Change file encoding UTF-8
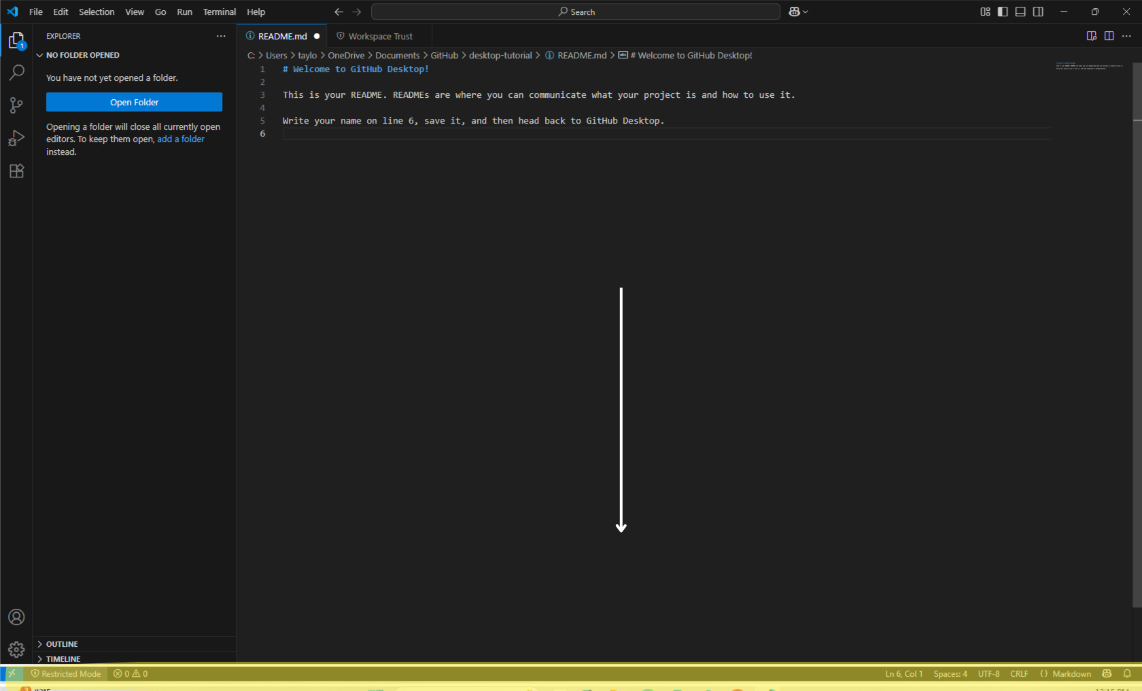The height and width of the screenshot is (691, 1142). tap(988, 673)
